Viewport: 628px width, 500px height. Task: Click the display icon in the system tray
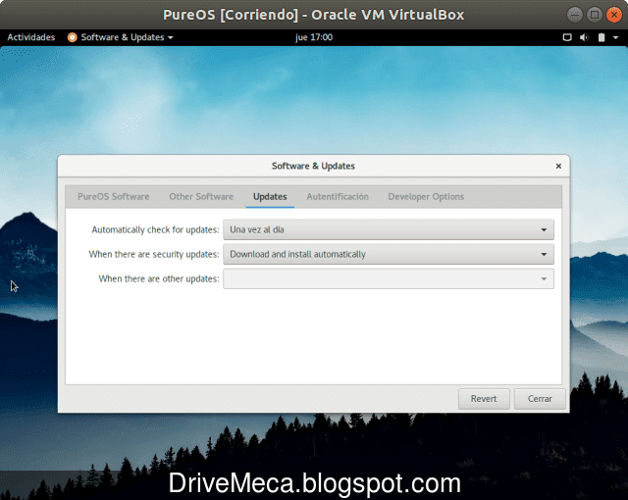[567, 37]
